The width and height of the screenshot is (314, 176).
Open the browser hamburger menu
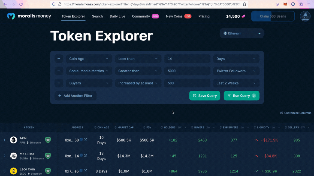(309, 4)
